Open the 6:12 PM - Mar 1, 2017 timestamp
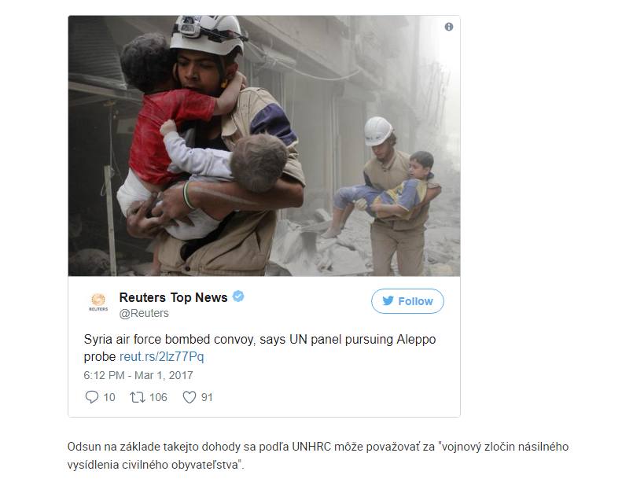633x486 pixels. [138, 375]
